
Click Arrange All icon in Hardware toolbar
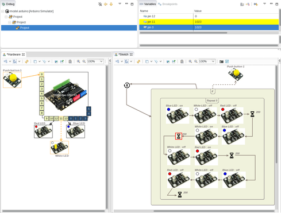coord(5,61)
